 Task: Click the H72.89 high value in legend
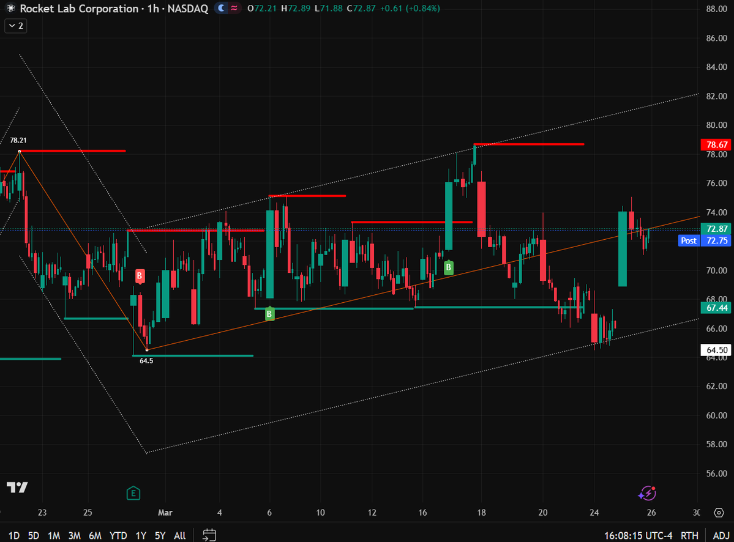(x=296, y=9)
